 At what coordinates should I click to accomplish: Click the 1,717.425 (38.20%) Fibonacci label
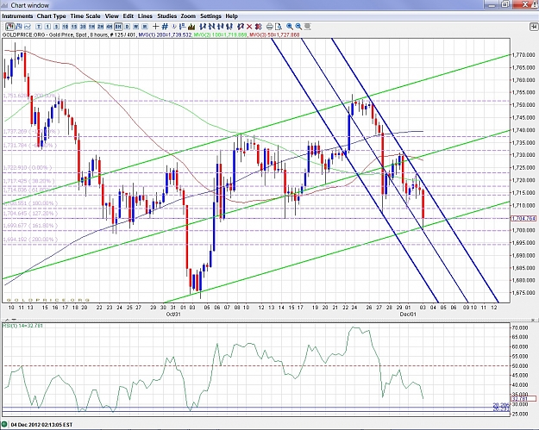coord(28,181)
